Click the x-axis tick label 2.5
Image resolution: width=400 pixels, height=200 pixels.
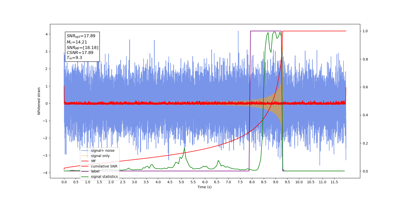123,182
